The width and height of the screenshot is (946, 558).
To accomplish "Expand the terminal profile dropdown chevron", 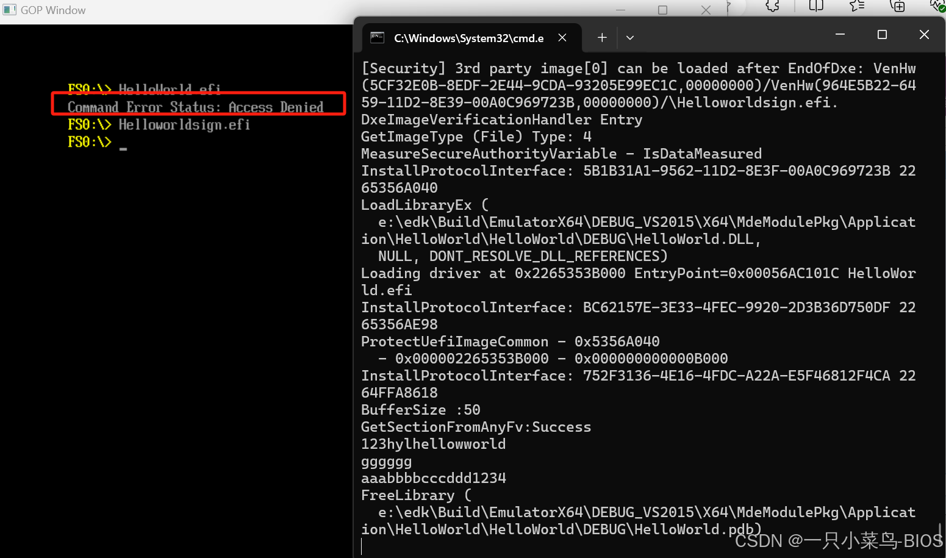I will coord(630,38).
